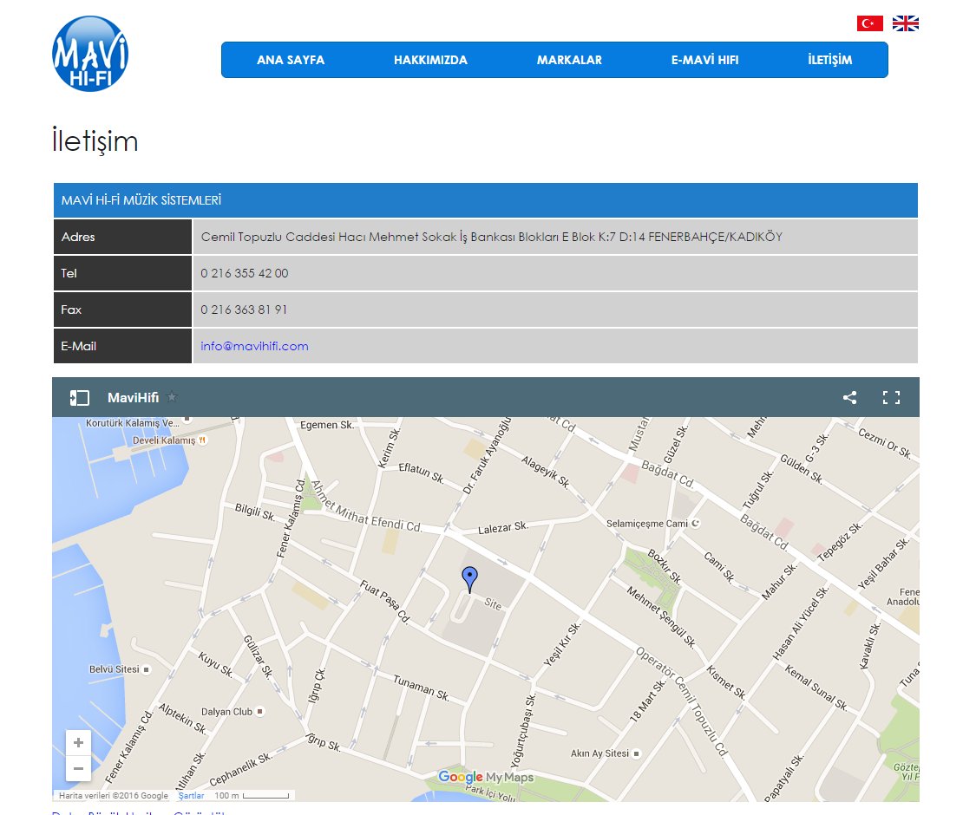Open the Şartlar terms link
The image size is (963, 815).
click(191, 795)
